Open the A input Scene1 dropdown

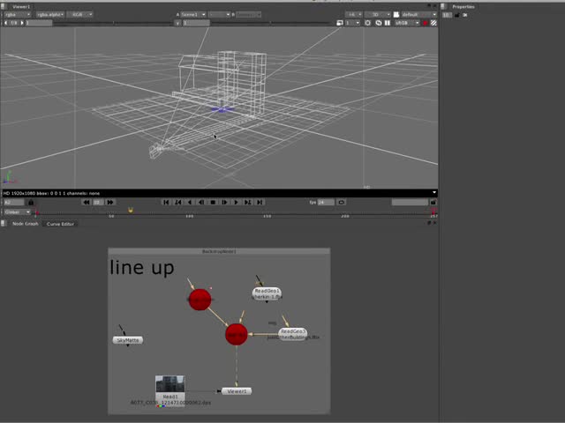coord(193,14)
